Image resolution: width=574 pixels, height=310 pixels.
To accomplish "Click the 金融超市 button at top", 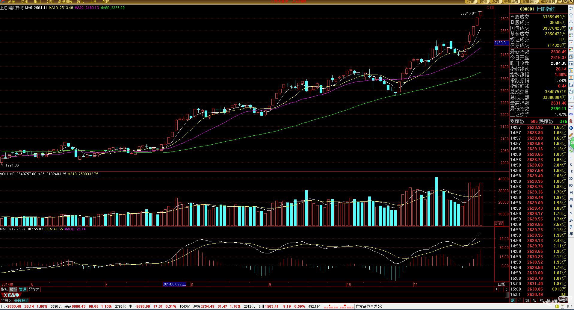I will pyautogui.click(x=530, y=2).
